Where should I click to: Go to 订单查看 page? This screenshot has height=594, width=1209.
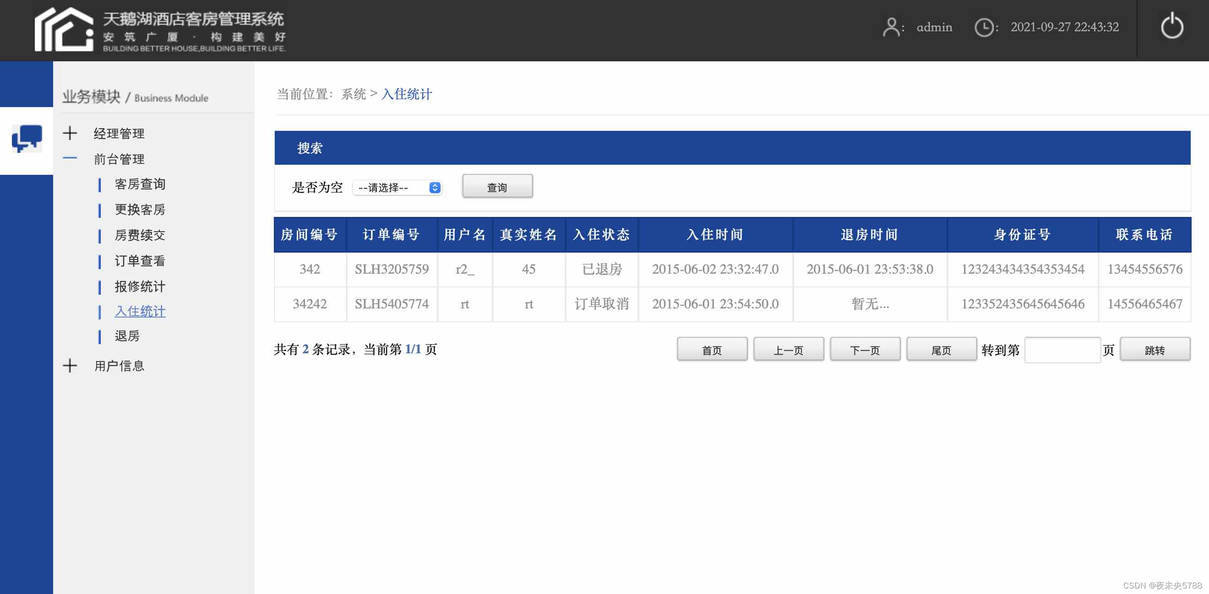140,261
